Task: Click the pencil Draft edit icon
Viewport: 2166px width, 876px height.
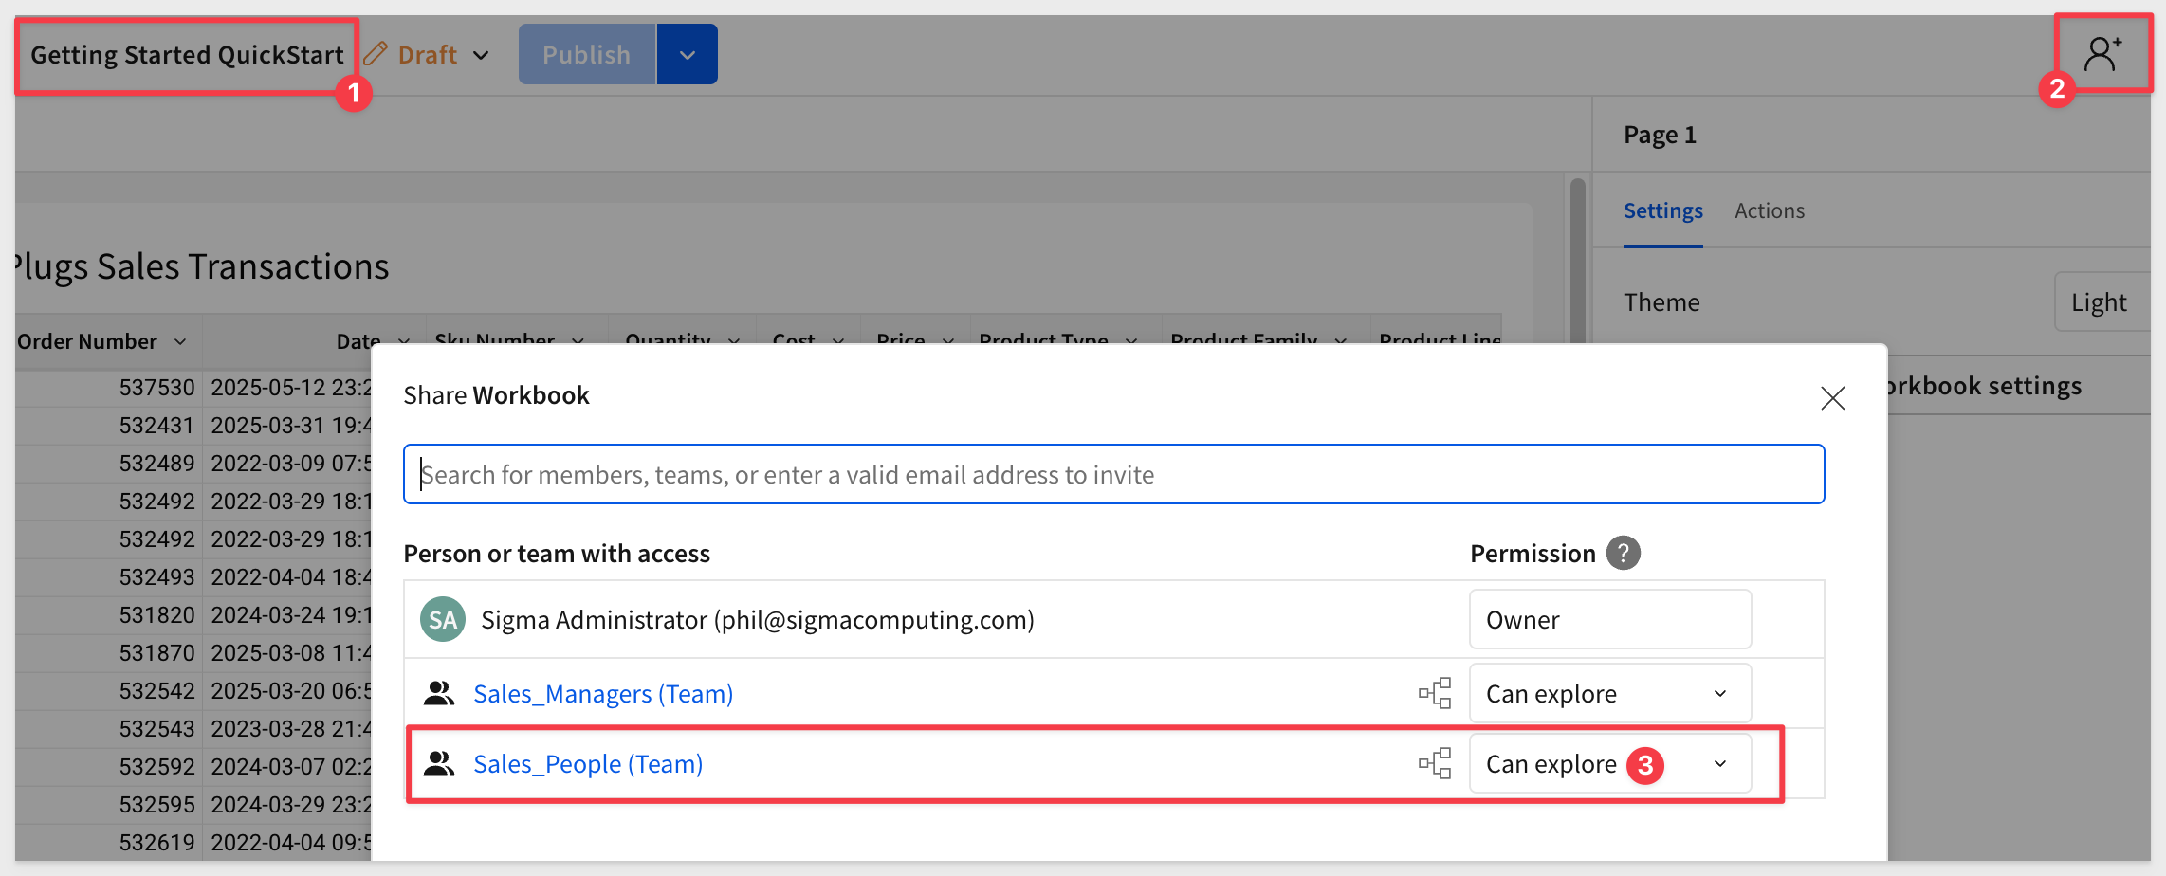Action: (376, 54)
